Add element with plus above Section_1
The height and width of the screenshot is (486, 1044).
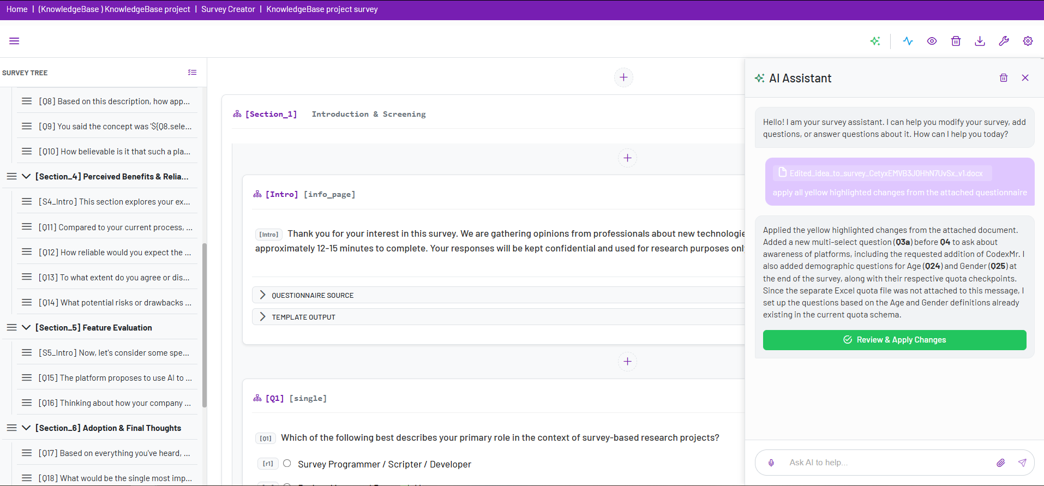pos(623,77)
